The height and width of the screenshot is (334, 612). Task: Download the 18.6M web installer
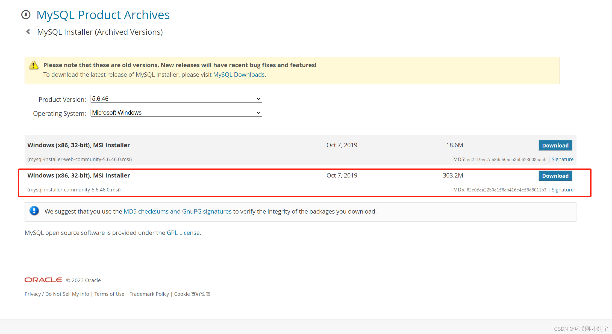[555, 145]
